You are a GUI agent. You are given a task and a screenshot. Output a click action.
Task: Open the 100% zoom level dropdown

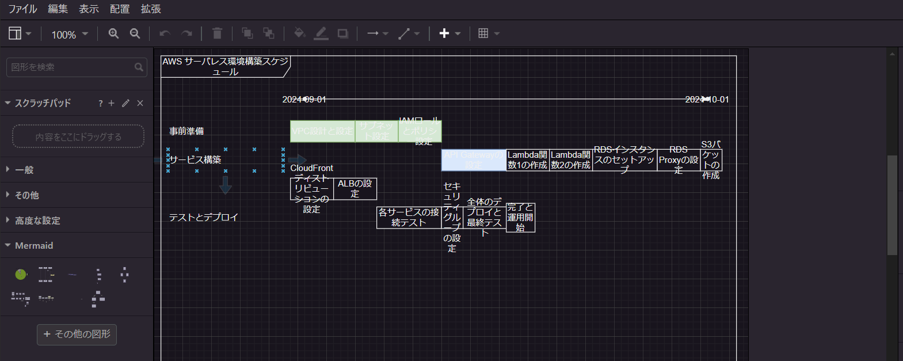click(70, 35)
